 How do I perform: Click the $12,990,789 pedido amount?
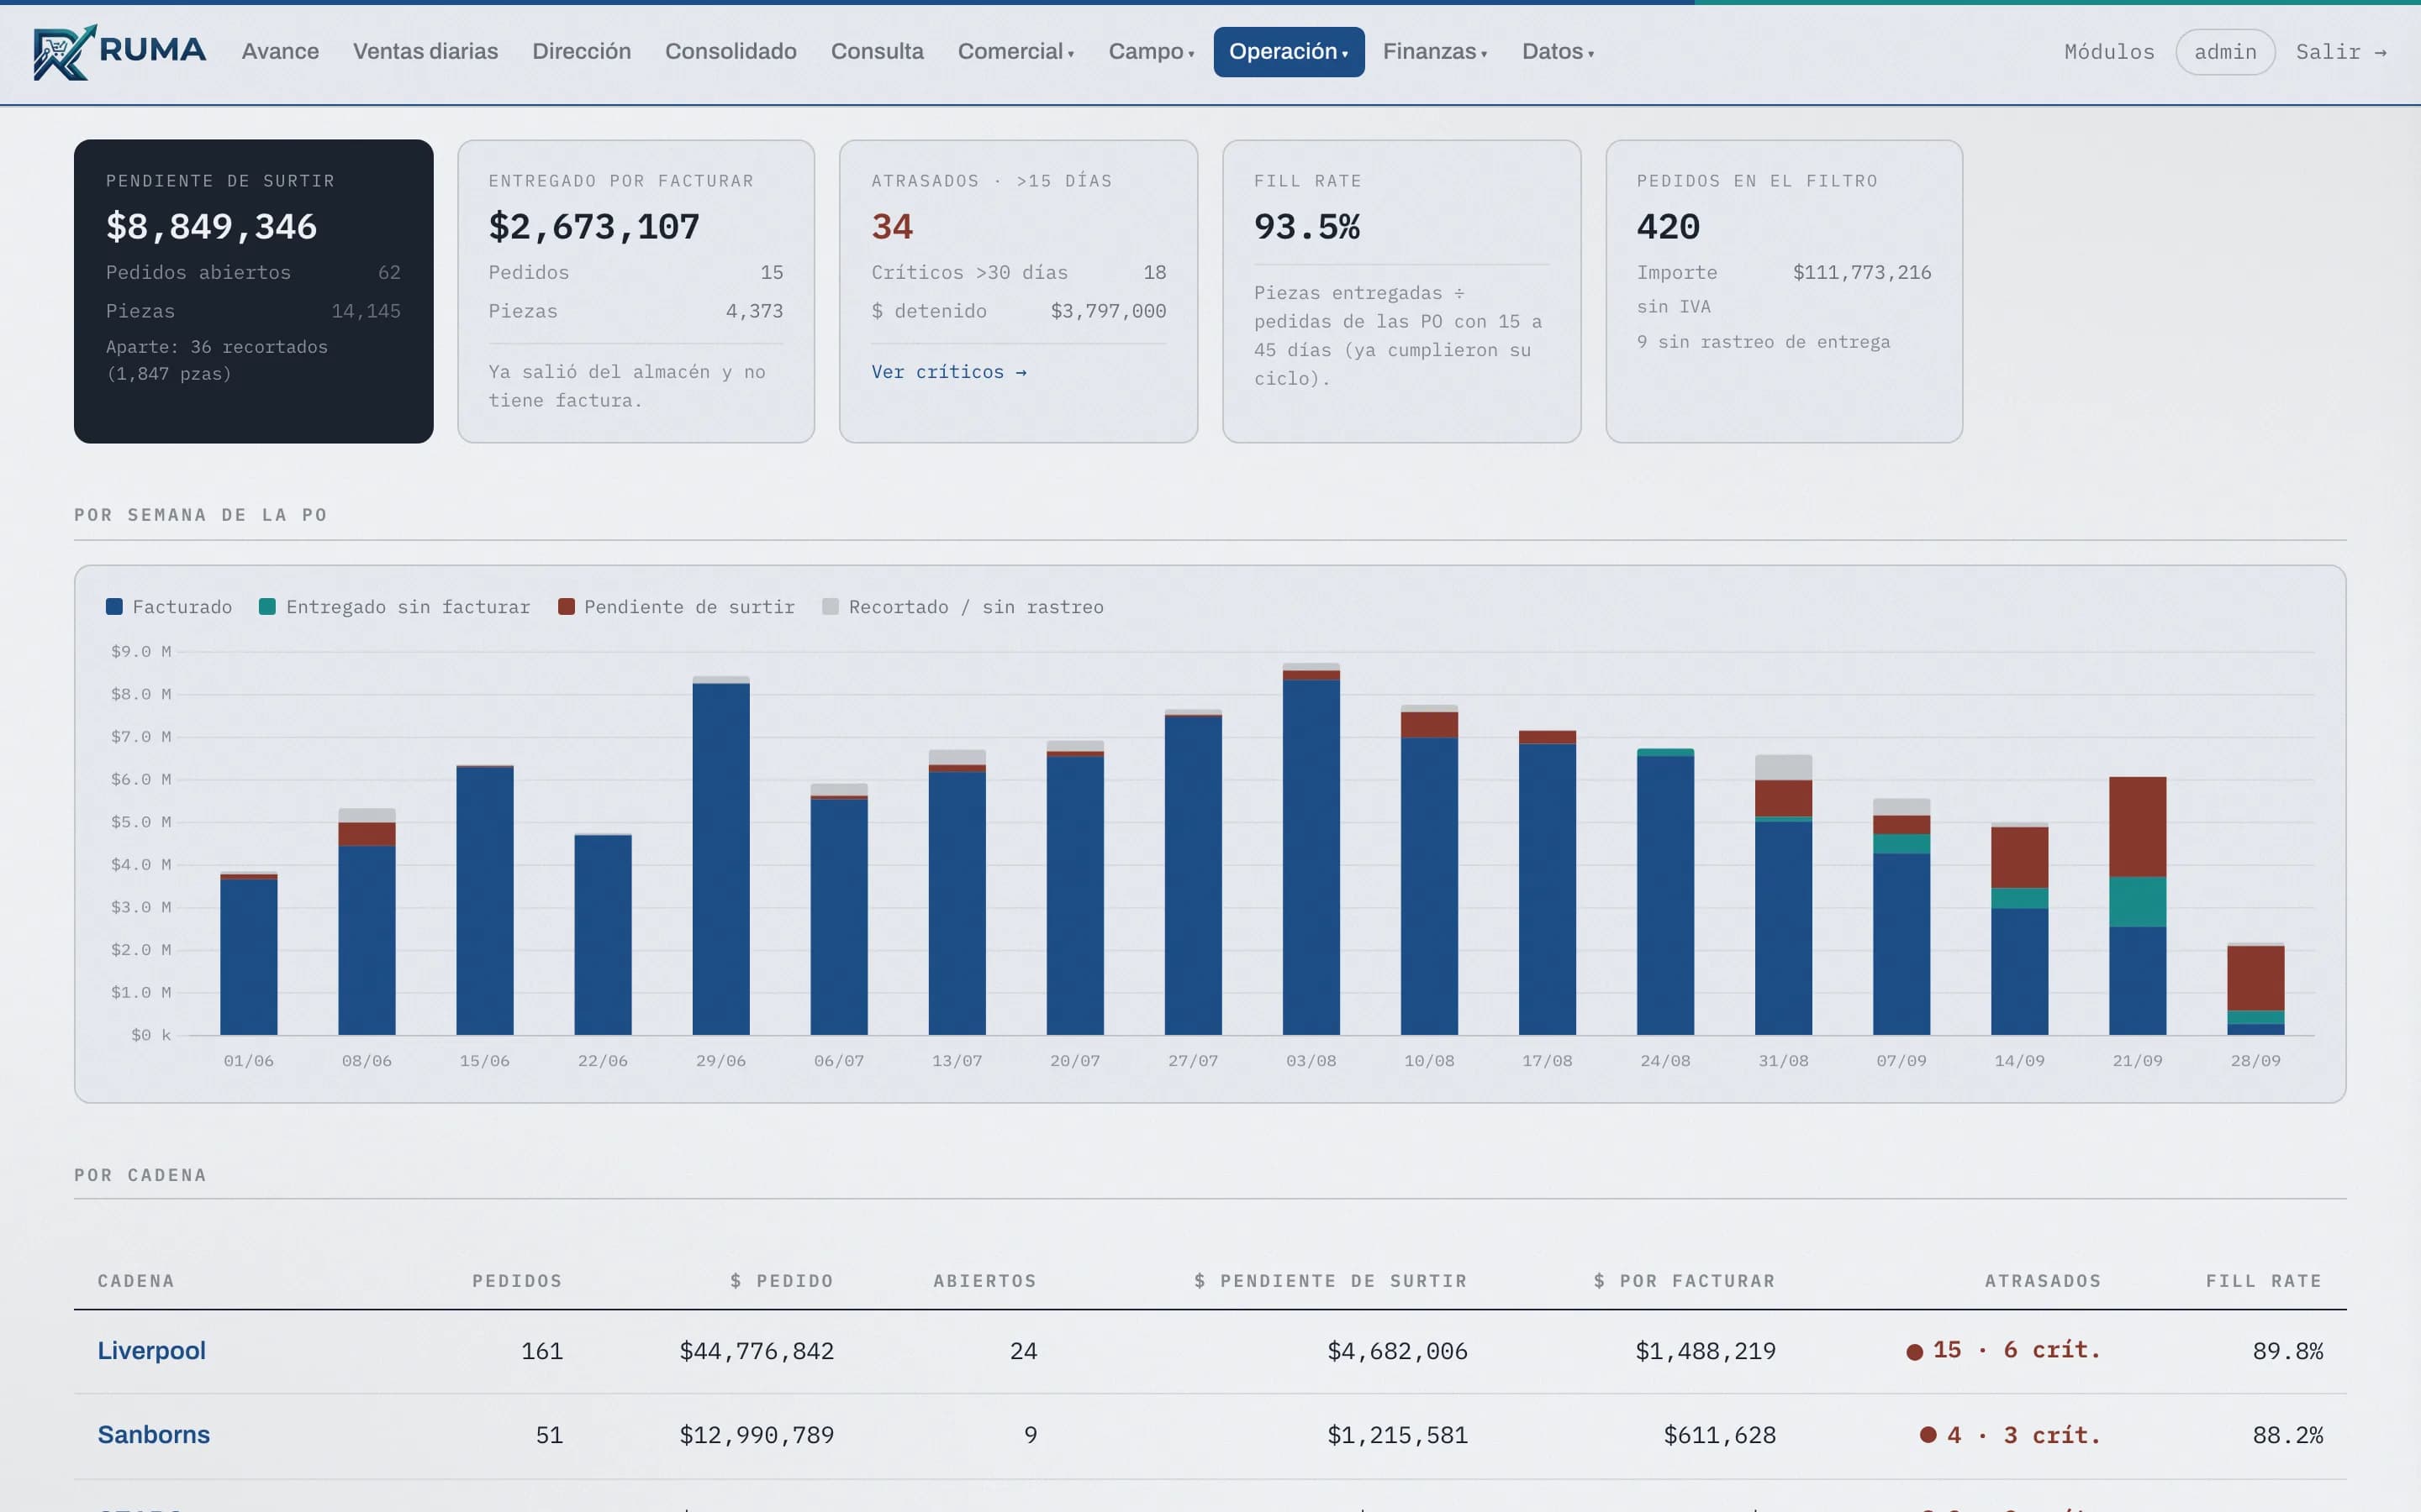(757, 1435)
